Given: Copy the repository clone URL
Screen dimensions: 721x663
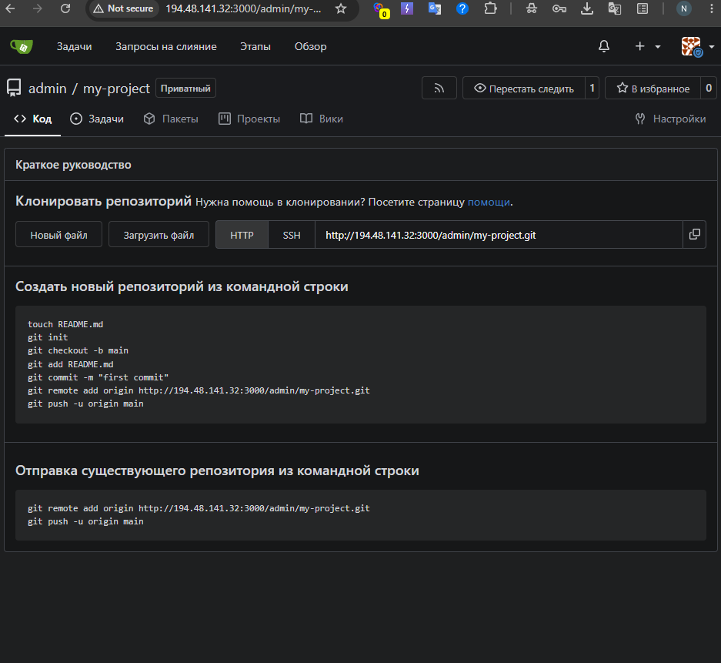Looking at the screenshot, I should point(694,235).
